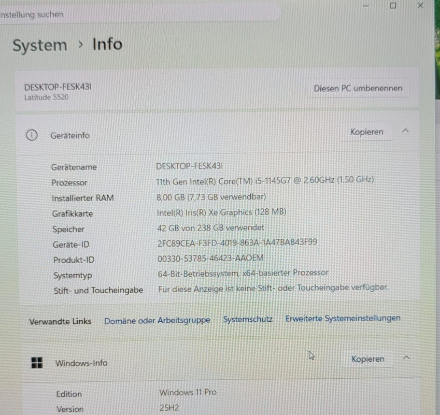
Task: Click the breadcrumb arrow between System and Info
Action: 80,45
